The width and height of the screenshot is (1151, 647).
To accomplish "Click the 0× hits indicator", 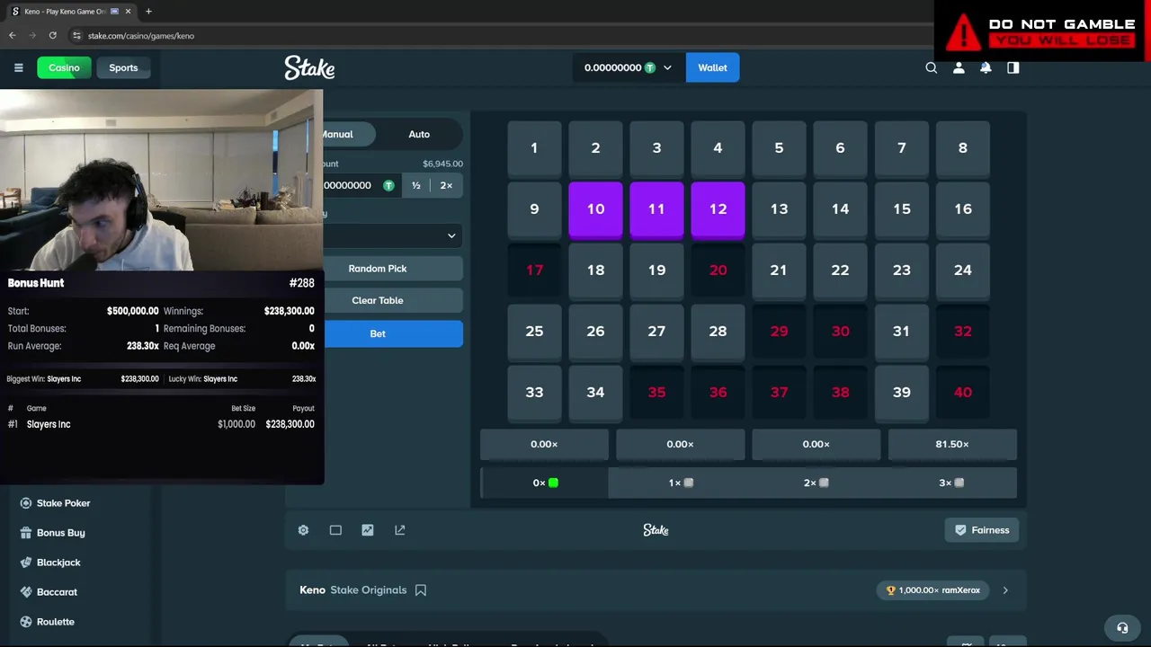I will [545, 483].
